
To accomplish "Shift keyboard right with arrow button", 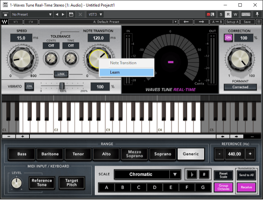I will (236, 137).
